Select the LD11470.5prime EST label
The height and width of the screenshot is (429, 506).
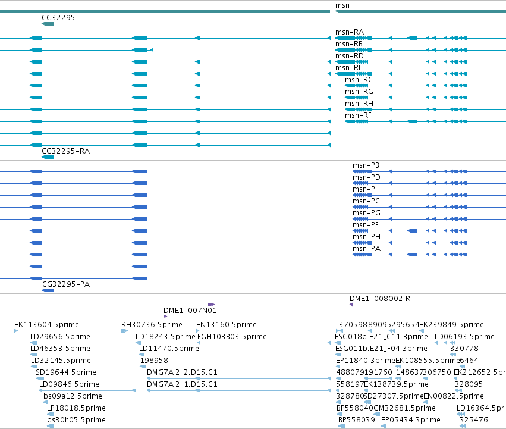pos(169,349)
